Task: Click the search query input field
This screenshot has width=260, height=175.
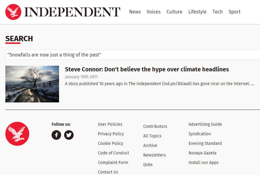Action: [x=133, y=55]
